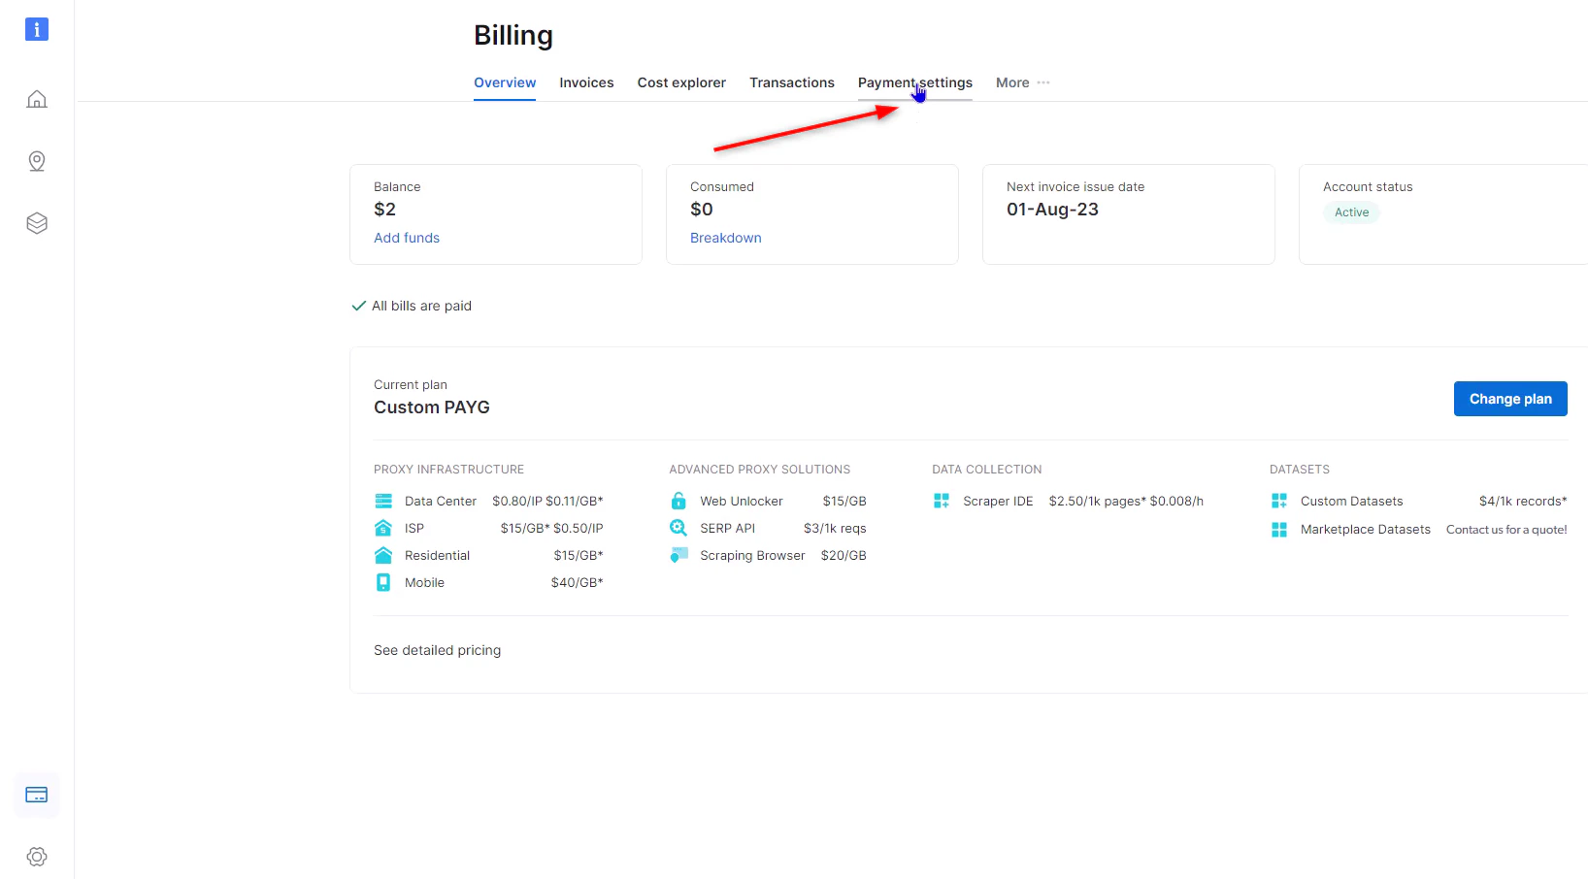
Task: Click the Add funds link
Action: click(406, 238)
